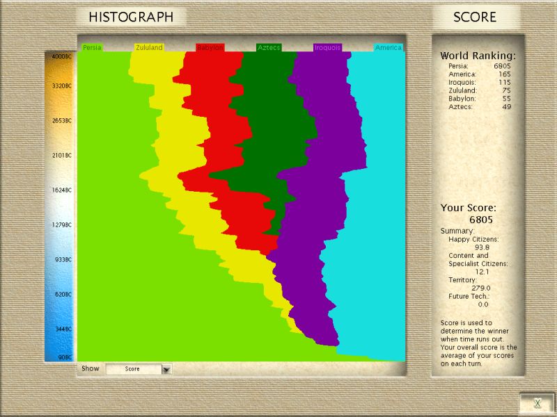This screenshot has width=557, height=417.
Task: Click the 6805 value under Your Score
Action: coord(481,220)
